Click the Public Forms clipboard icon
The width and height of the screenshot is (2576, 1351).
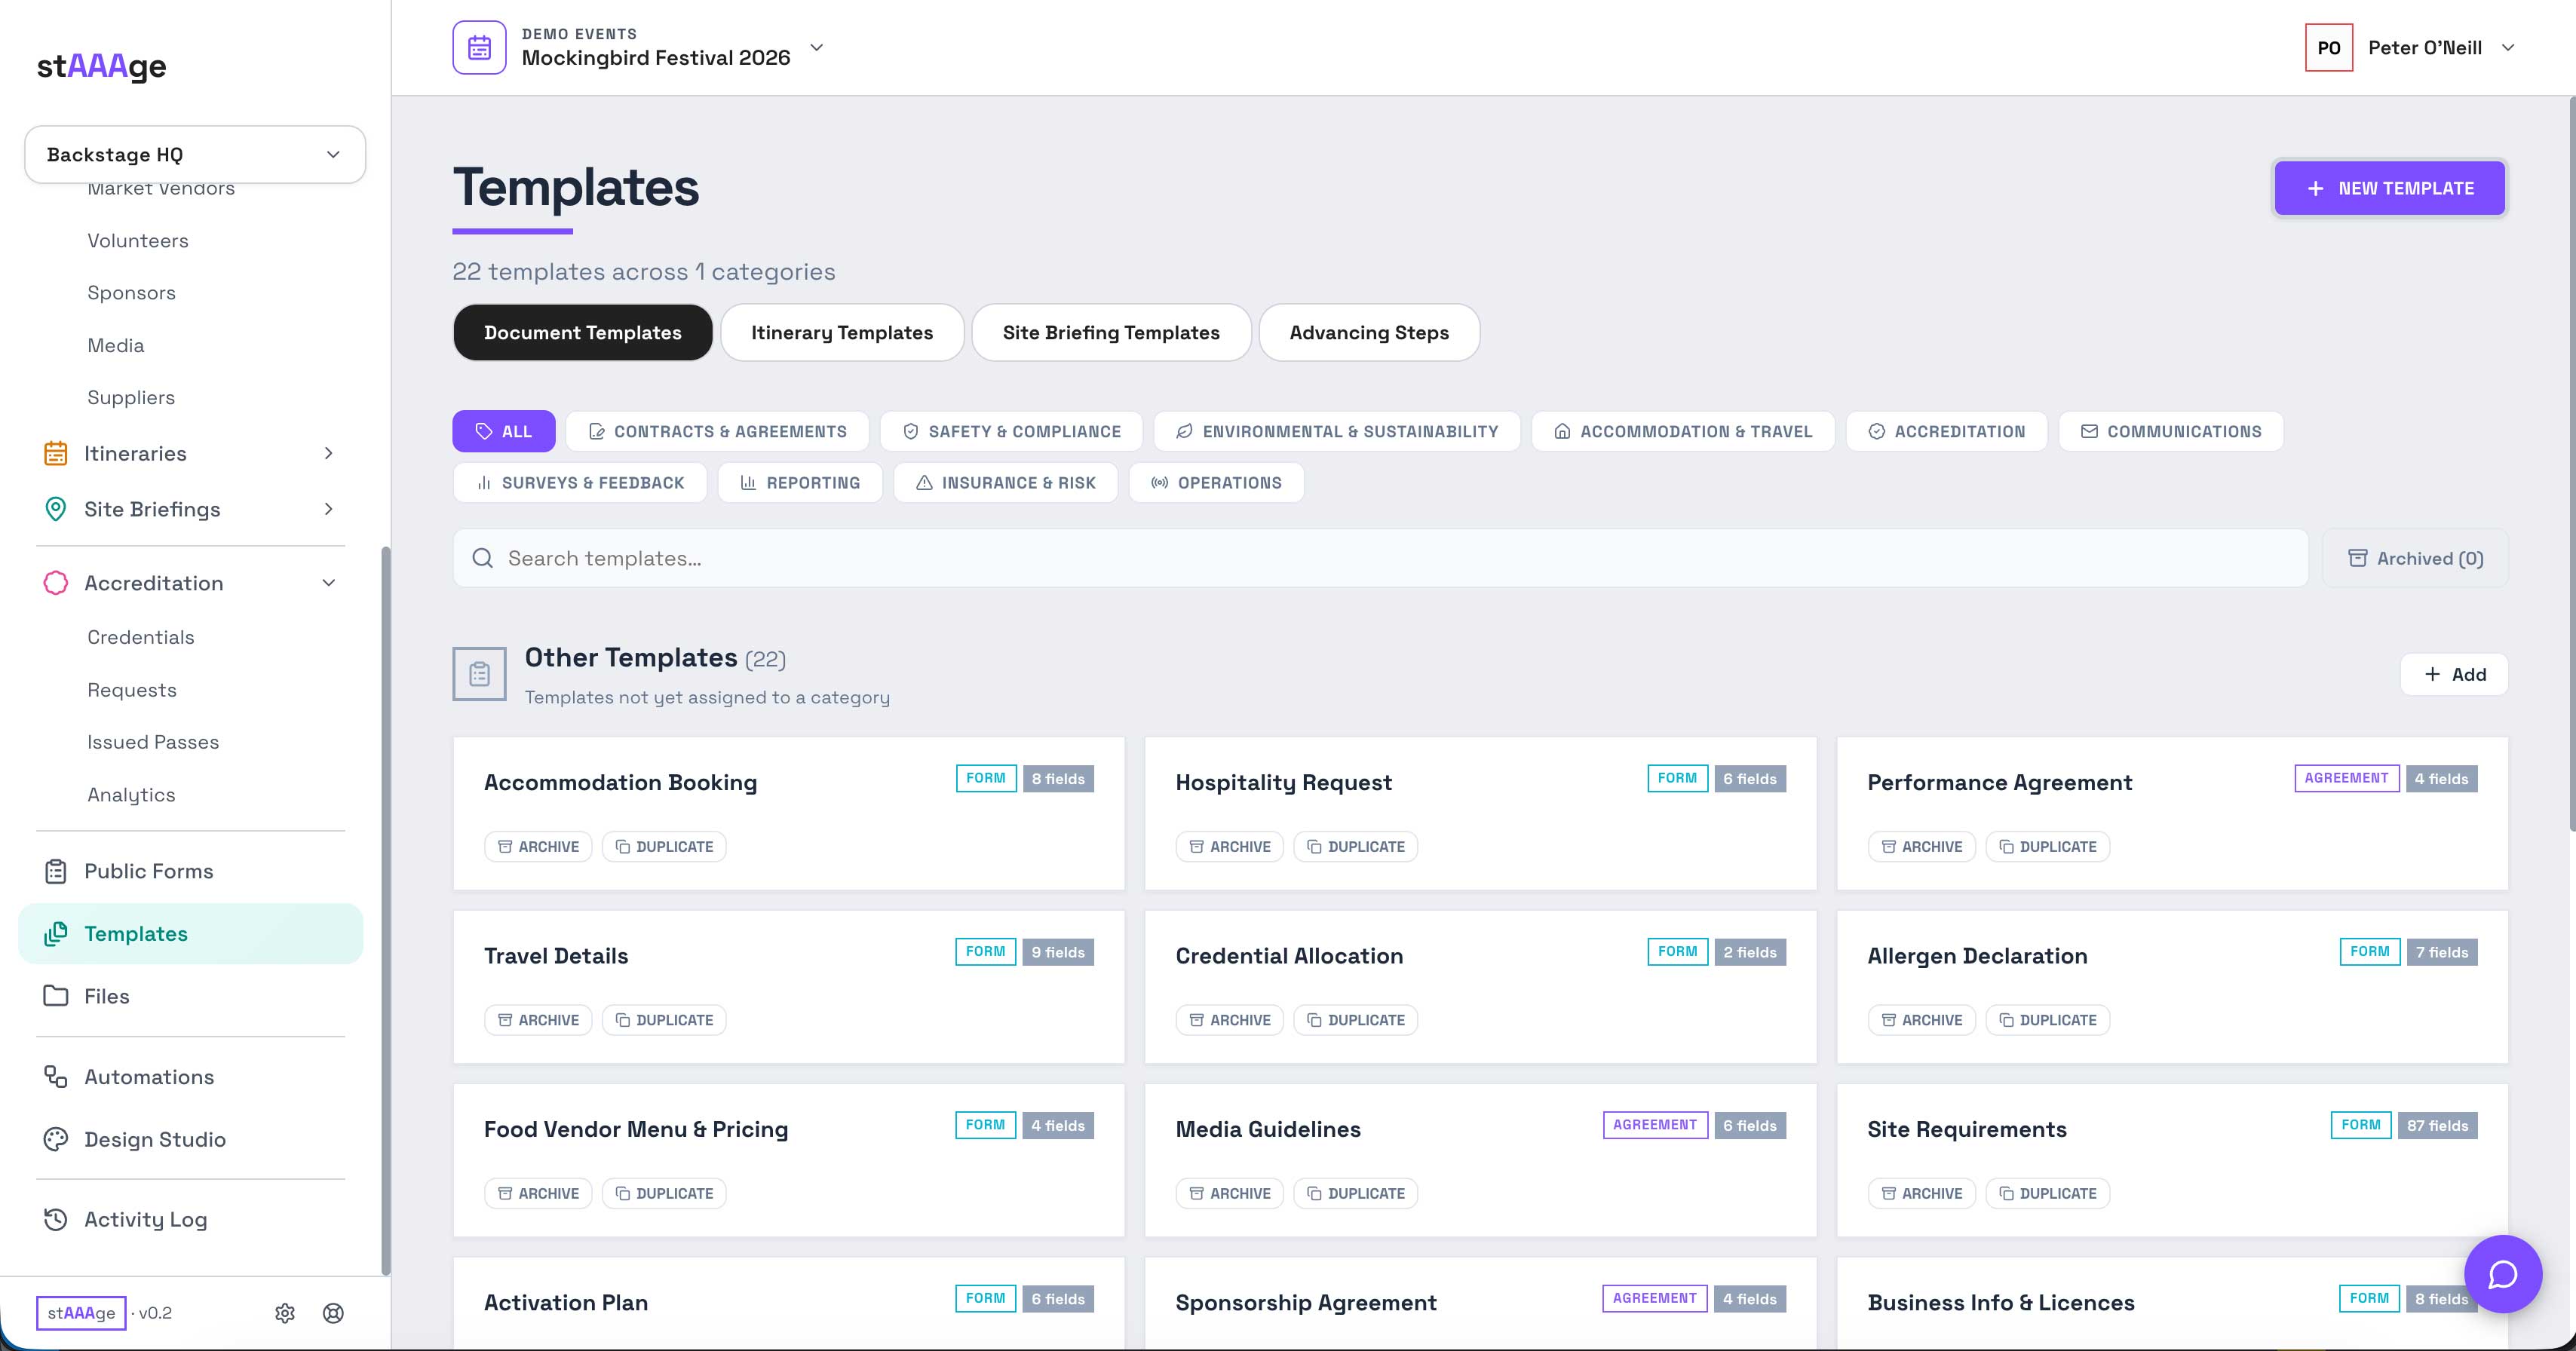[56, 871]
